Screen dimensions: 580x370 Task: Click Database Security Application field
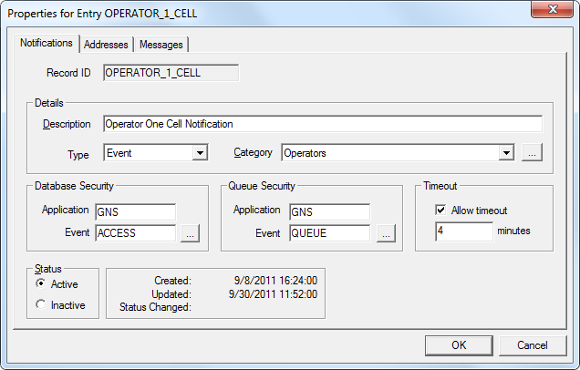tap(135, 211)
